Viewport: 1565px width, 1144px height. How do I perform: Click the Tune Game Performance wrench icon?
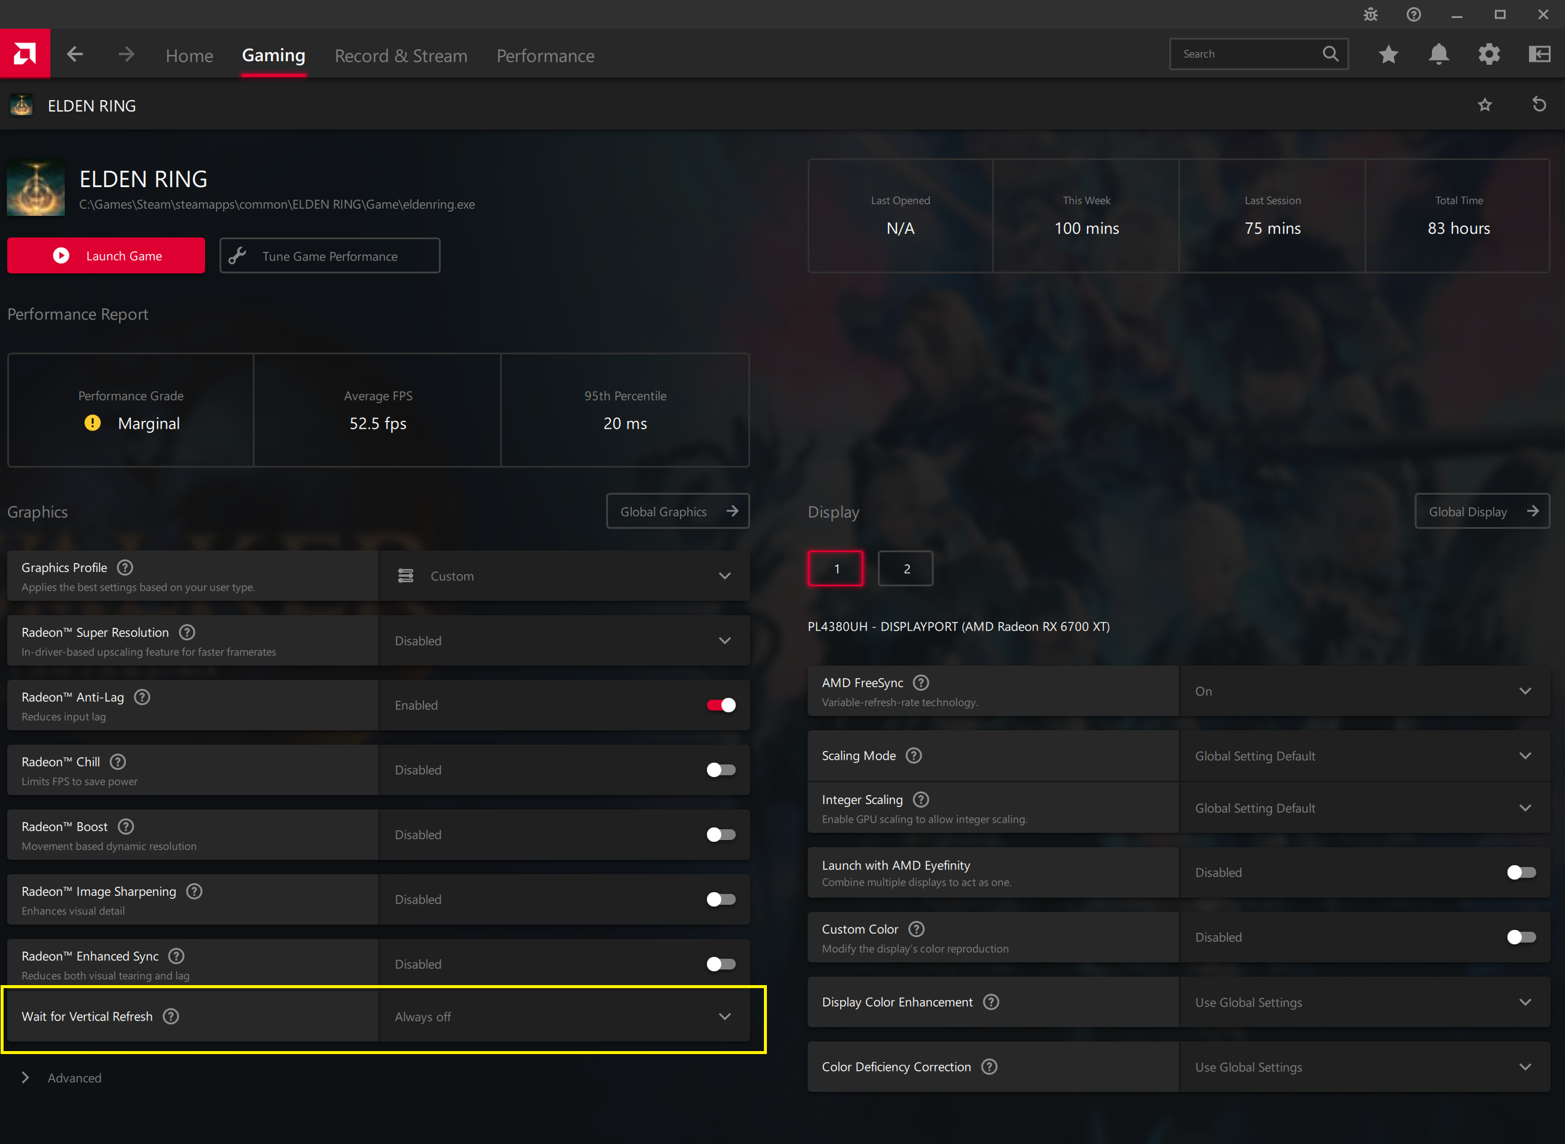(x=239, y=256)
